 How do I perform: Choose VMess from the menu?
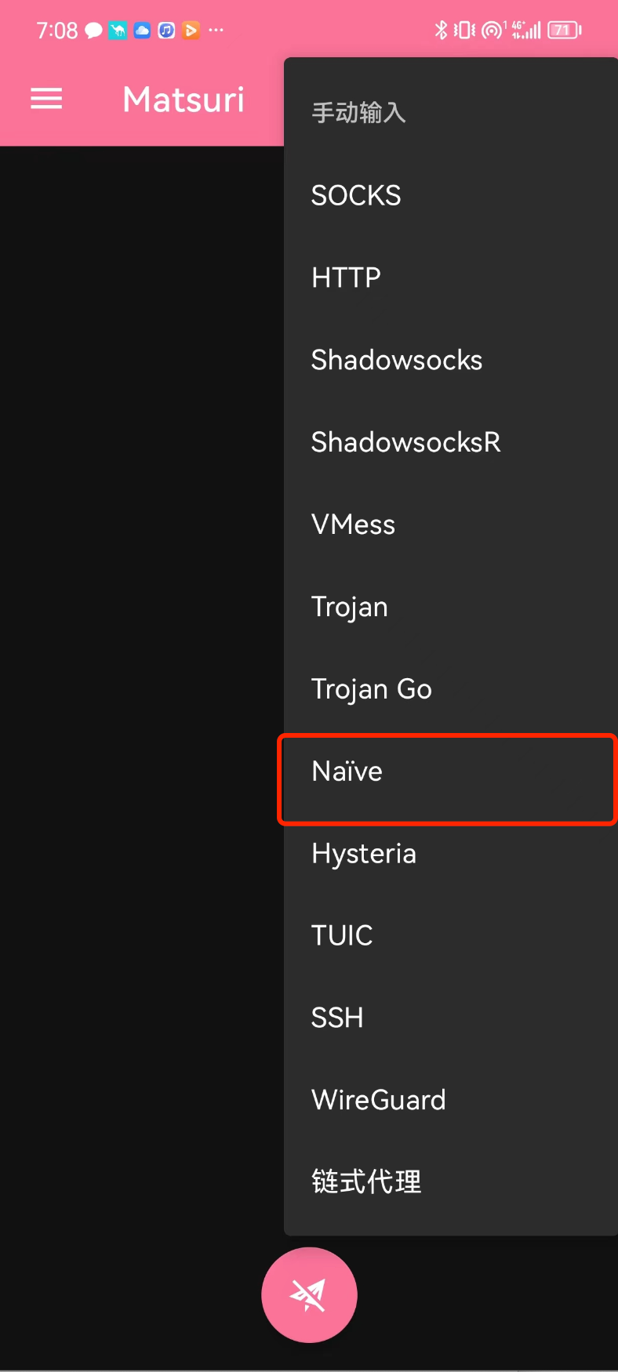pos(353,524)
